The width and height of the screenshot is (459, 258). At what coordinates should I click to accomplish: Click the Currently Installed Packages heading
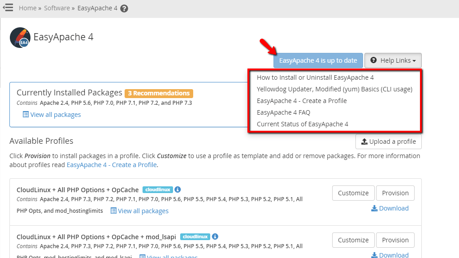click(69, 93)
